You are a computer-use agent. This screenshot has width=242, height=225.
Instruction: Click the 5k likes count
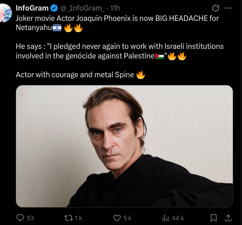coord(127,218)
